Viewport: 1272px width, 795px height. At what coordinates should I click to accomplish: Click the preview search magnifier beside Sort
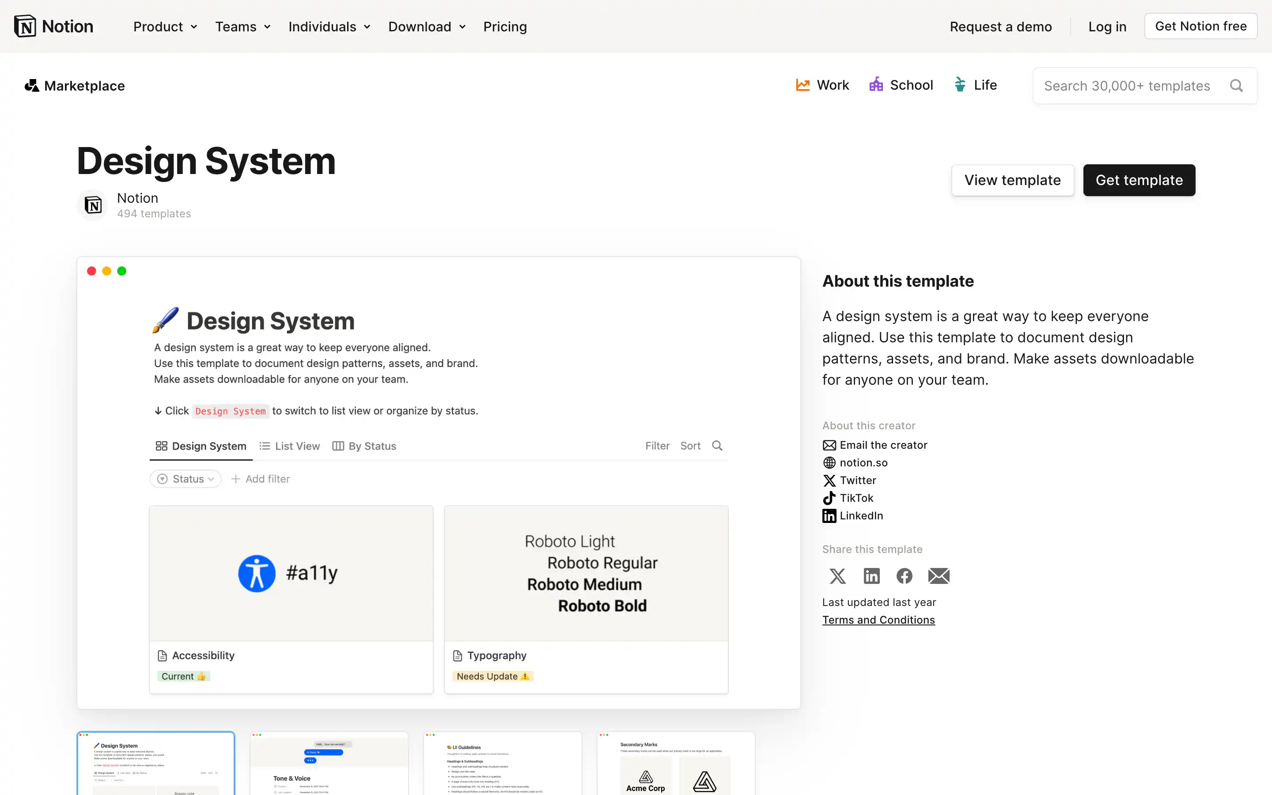(x=717, y=446)
